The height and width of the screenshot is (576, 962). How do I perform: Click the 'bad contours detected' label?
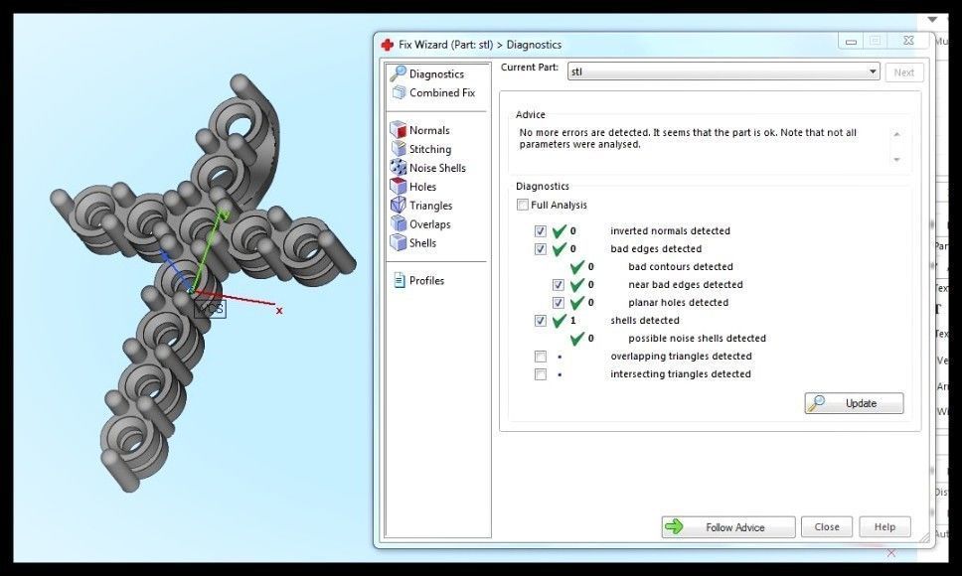(x=681, y=266)
